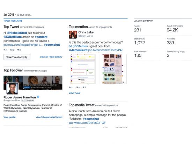Open the joomag.com magazine link
The width and height of the screenshot is (192, 144).
(23, 45)
